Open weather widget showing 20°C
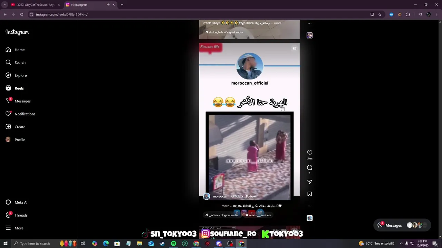This screenshot has height=248, width=442. 376,244
